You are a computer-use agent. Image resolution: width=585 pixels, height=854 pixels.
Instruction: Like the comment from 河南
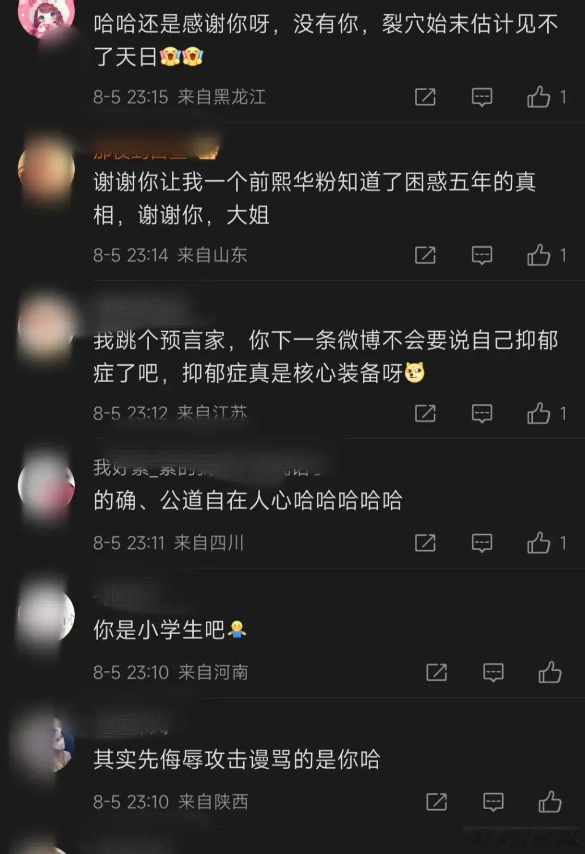click(x=550, y=673)
